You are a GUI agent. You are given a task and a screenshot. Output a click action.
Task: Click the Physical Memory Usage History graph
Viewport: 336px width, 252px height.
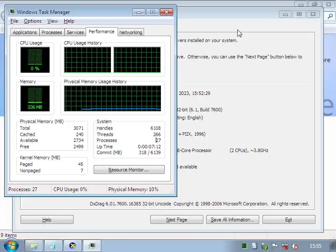coord(113,99)
